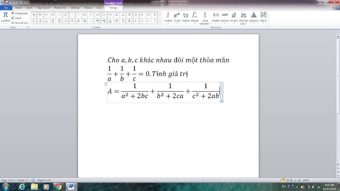340x191 pixels.
Task: Open Google Chrome from the taskbar
Action: pos(58,187)
